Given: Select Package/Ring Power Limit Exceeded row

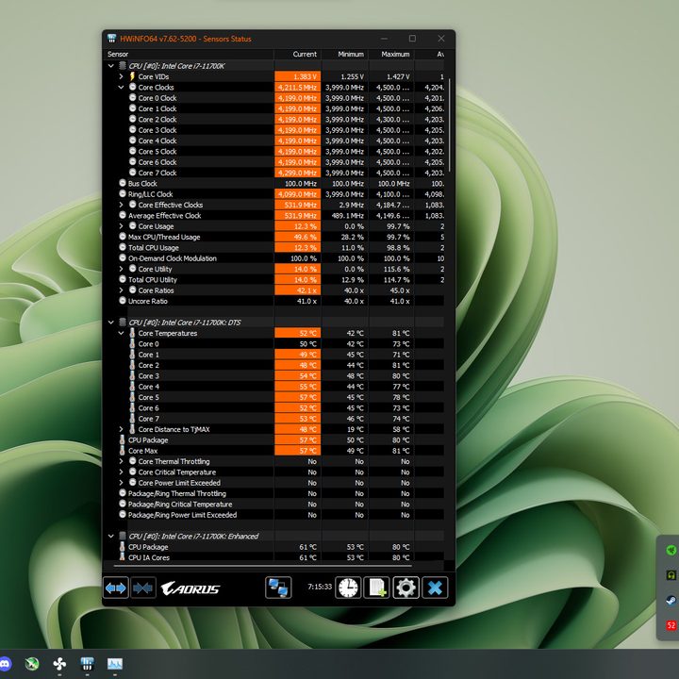Looking at the screenshot, I should pyautogui.click(x=273, y=515).
